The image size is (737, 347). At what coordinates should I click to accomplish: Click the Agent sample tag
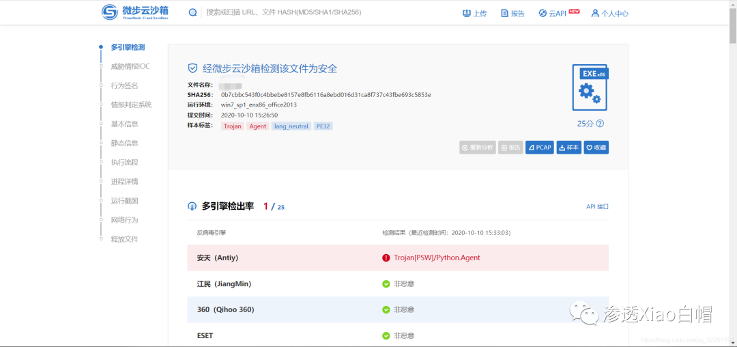click(257, 126)
